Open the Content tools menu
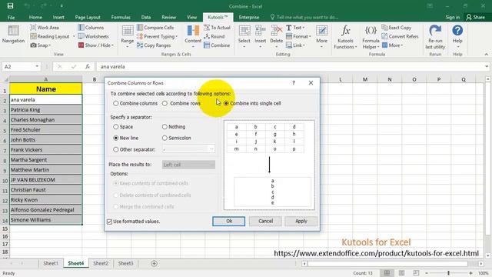 pos(193,36)
